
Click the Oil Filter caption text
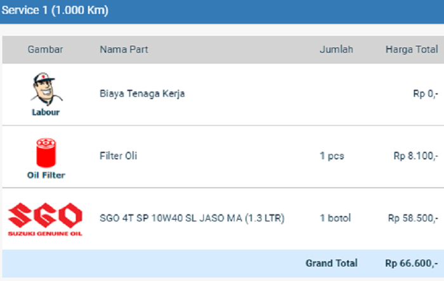45,175
